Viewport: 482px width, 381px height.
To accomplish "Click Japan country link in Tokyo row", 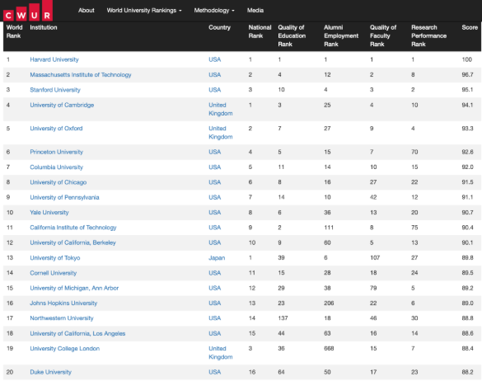I will coord(217,258).
